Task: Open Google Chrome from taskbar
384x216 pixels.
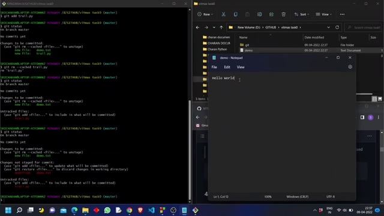Action: 130,210
